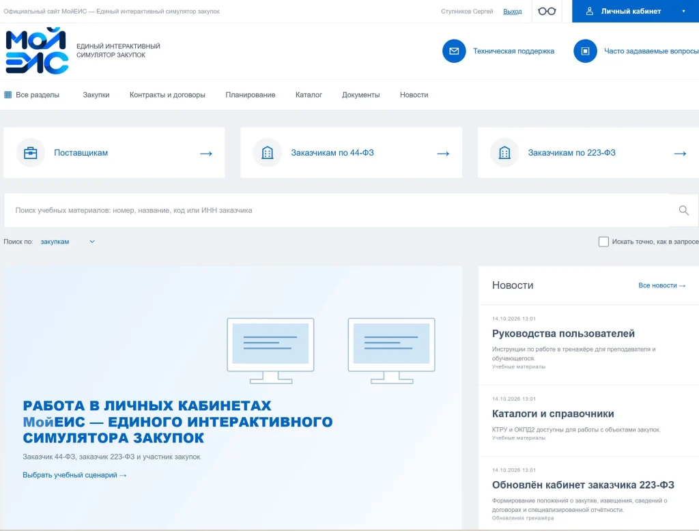This screenshot has width=699, height=531.
Task: Click the Официальный сайт МойЕИС header text
Action: click(x=111, y=11)
